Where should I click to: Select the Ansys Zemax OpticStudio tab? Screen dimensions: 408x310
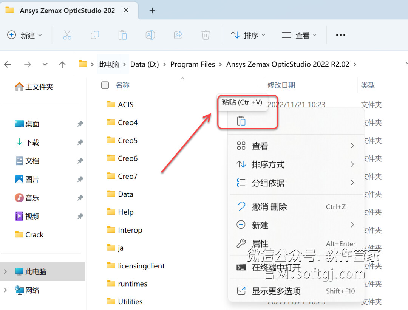click(67, 11)
